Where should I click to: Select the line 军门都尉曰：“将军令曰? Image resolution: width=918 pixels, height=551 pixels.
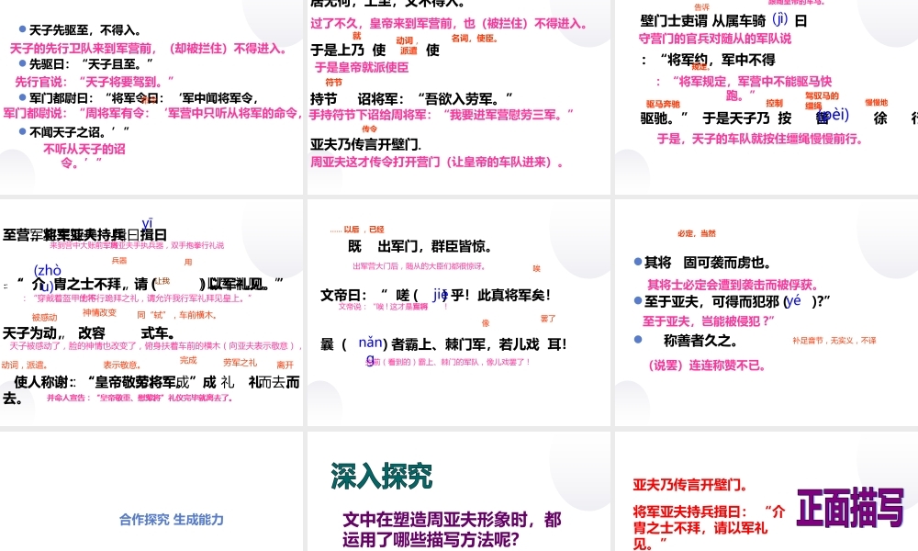point(143,97)
